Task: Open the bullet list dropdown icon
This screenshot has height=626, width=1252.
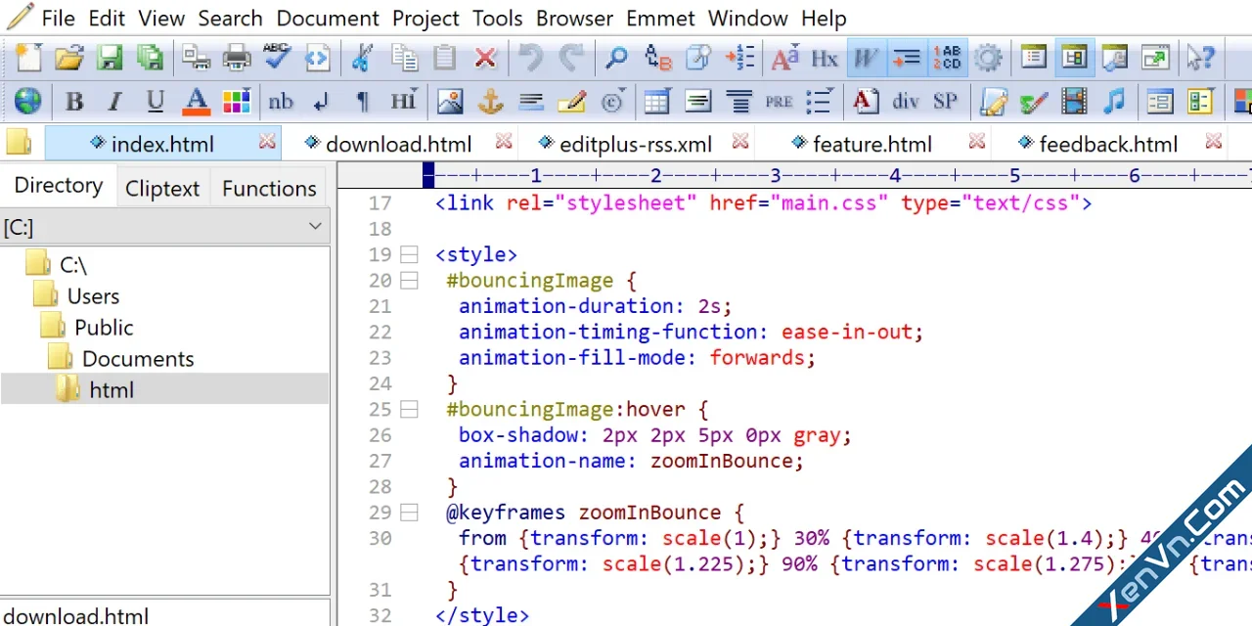Action: 820,101
